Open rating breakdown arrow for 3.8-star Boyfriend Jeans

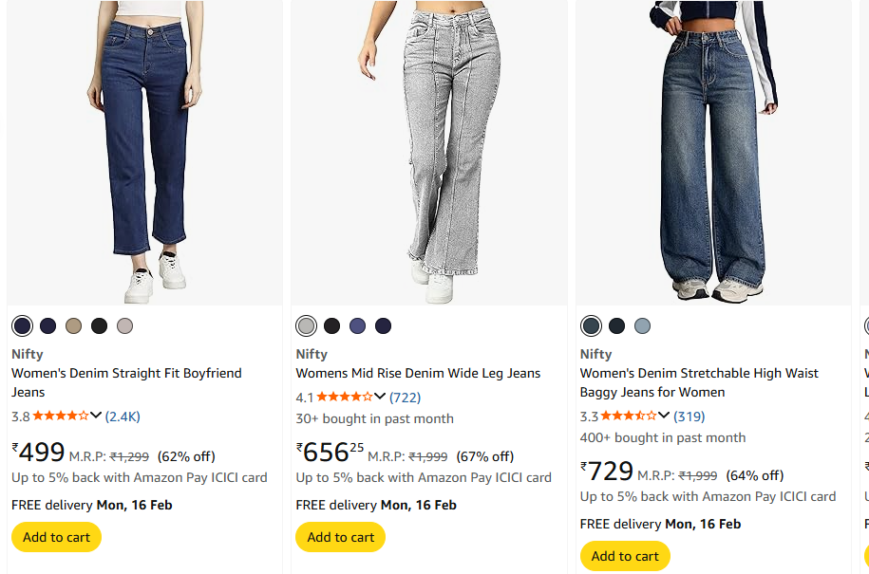(x=96, y=416)
